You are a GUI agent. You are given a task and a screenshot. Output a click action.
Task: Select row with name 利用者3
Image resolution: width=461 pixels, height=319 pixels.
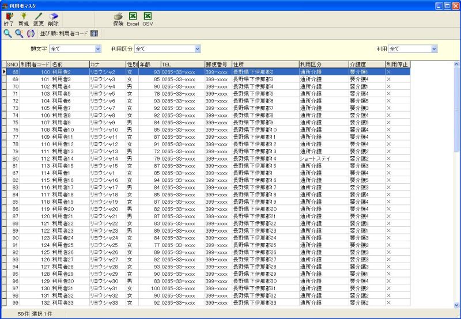[x=206, y=79]
